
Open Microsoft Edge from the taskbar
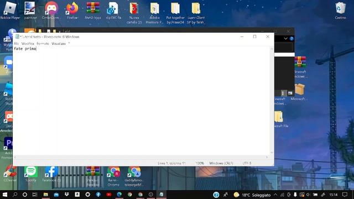119,195
